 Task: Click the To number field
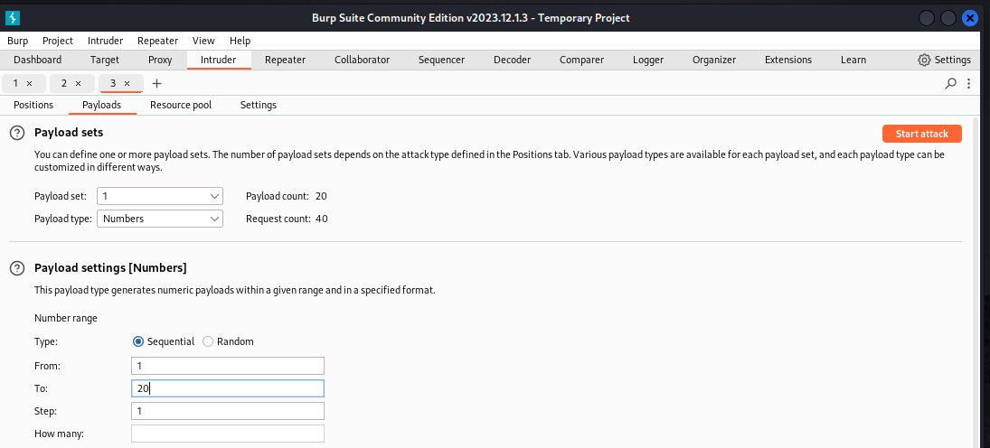pyautogui.click(x=228, y=388)
